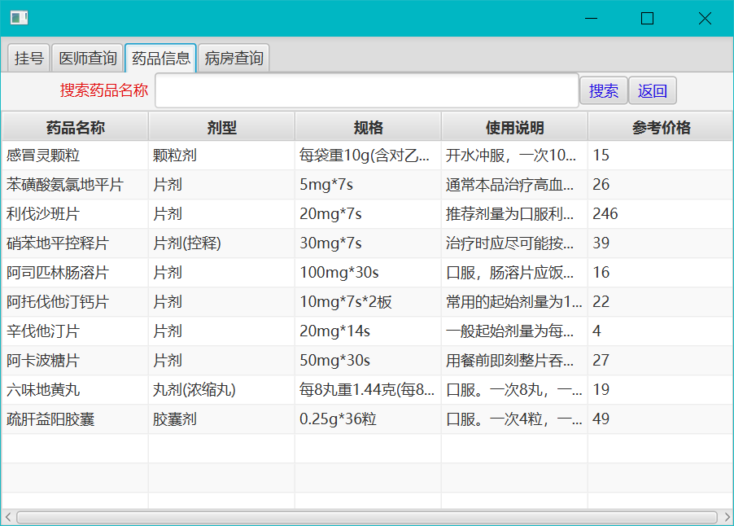This screenshot has height=526, width=734.
Task: Click the 每袋重10g specification cell
Action: (x=368, y=155)
